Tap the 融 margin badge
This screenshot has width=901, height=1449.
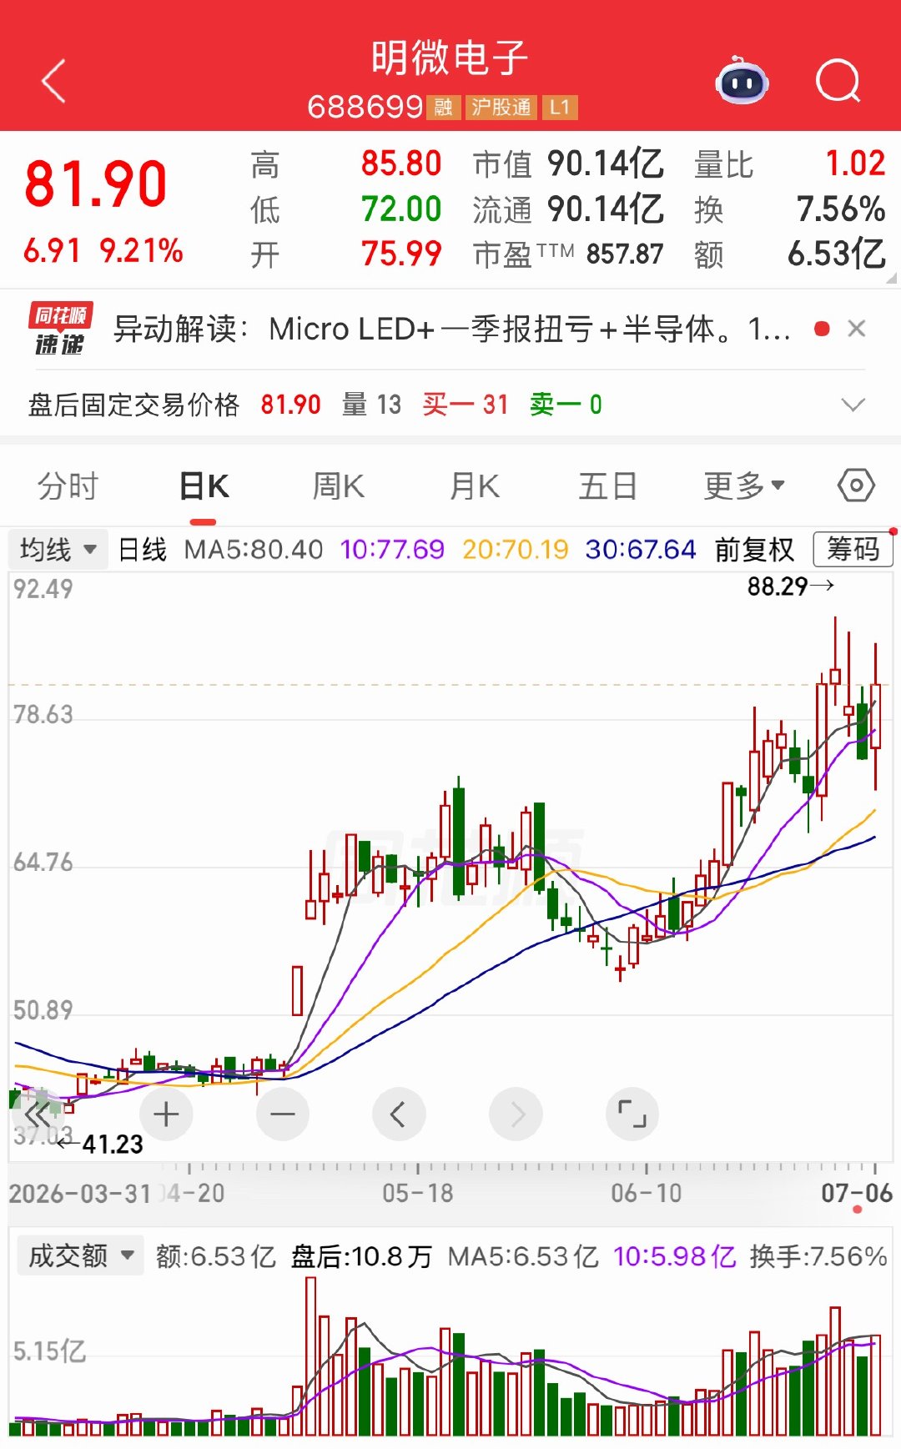pos(443,108)
